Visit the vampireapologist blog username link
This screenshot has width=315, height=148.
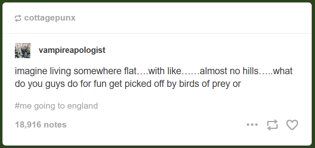[72, 50]
